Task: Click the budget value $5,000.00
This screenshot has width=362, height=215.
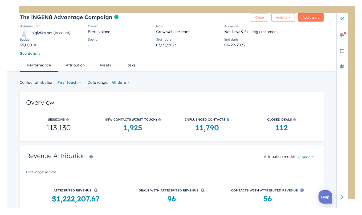Action: point(29,45)
